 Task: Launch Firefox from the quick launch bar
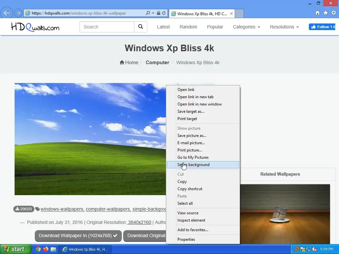(x=46, y=249)
